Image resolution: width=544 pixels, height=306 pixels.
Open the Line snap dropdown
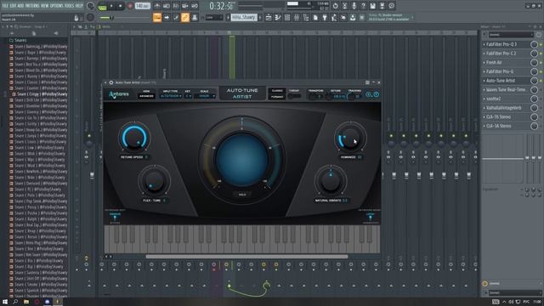(x=213, y=17)
